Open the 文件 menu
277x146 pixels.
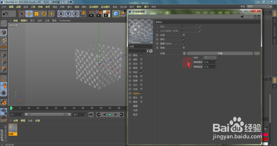[x=4, y=7]
